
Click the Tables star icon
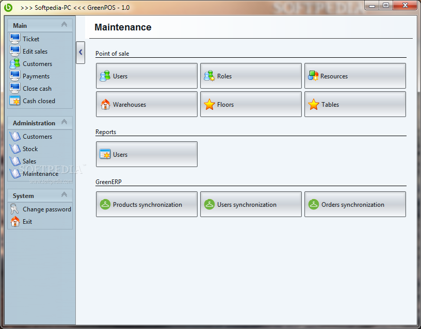(x=313, y=104)
